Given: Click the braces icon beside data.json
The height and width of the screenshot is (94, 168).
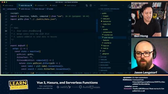Looking at the screenshot, I should (102, 19).
